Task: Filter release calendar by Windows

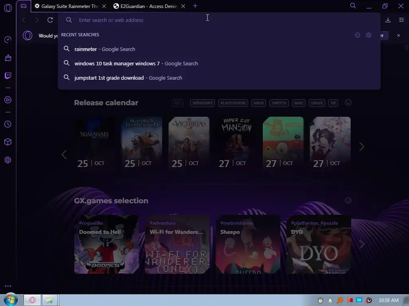Action: coord(203,103)
